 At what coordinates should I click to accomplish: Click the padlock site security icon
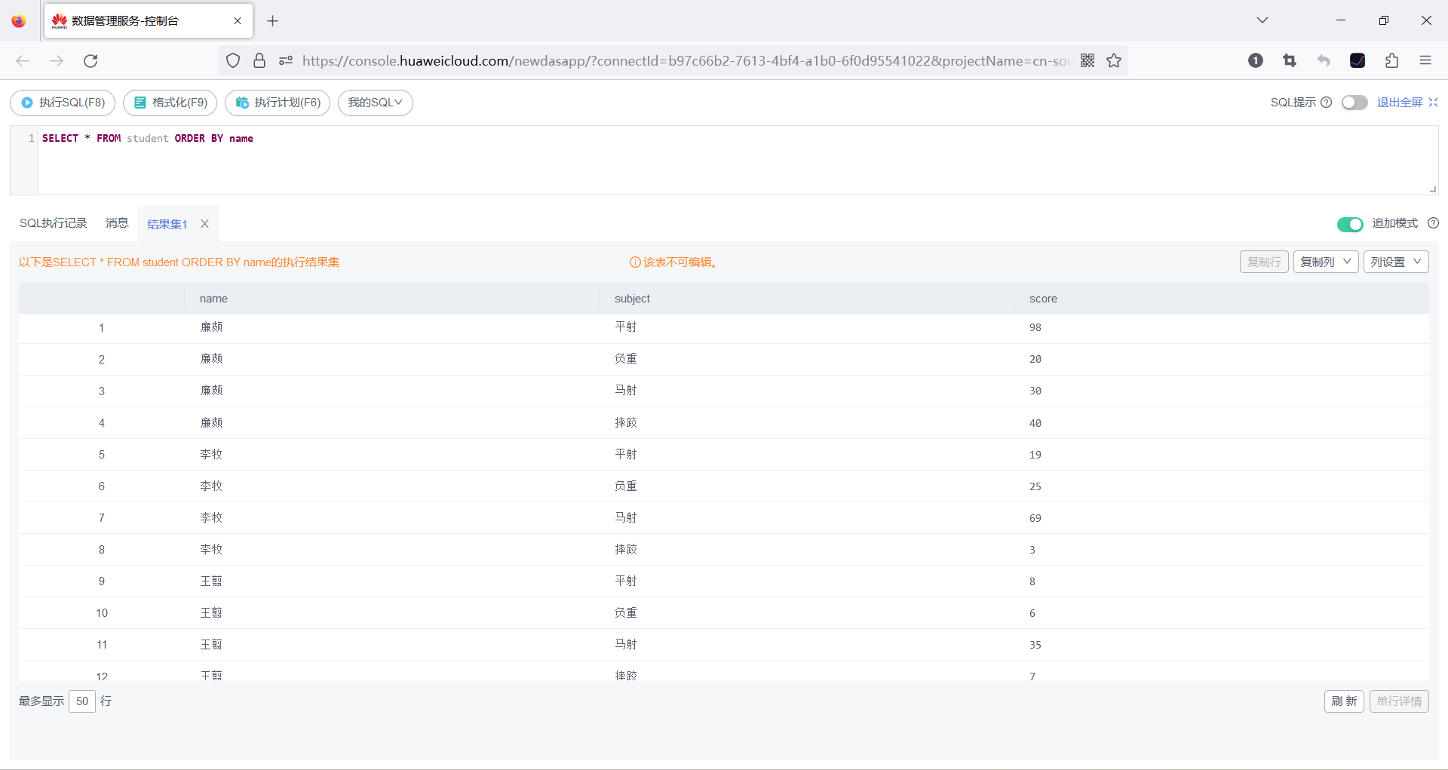[x=259, y=61]
